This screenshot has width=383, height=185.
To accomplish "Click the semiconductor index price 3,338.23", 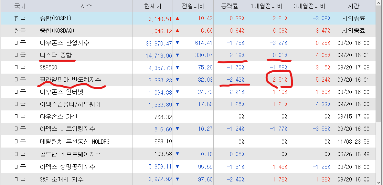I will tap(160, 80).
